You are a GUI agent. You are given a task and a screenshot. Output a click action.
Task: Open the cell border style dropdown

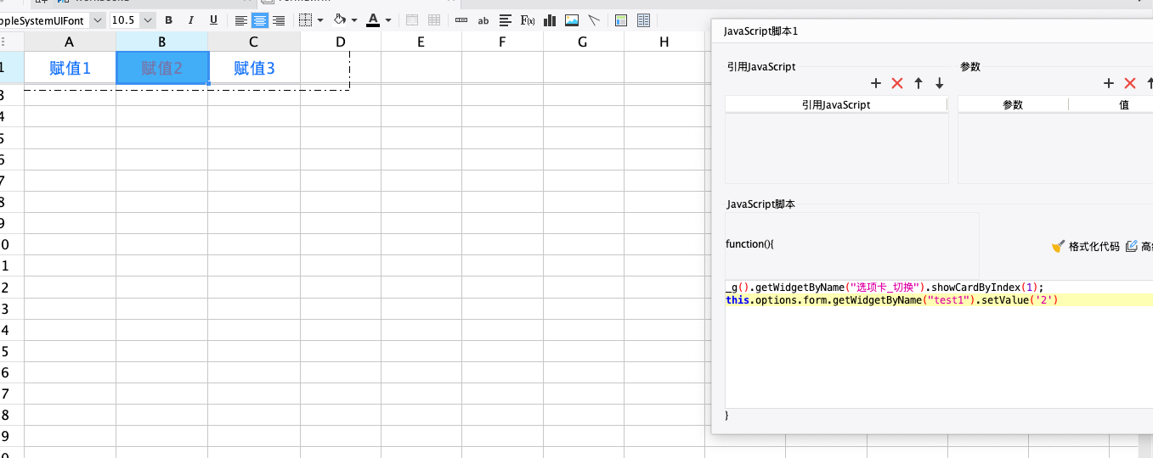point(320,20)
